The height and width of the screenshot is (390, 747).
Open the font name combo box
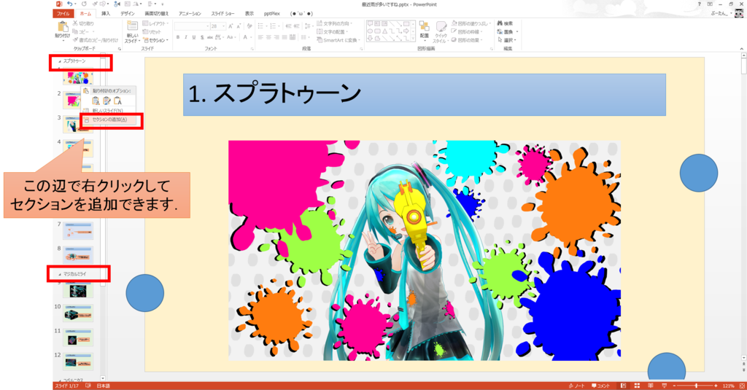(192, 26)
